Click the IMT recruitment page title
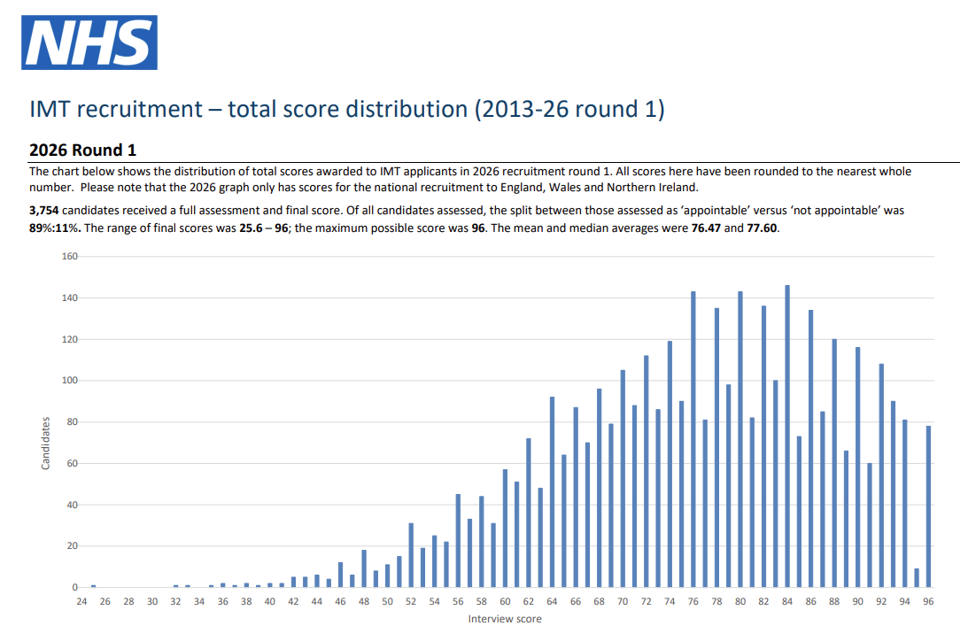 (x=346, y=110)
